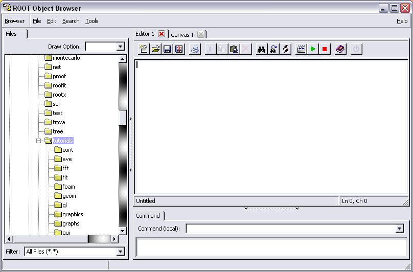
Task: Click the file tree vertical scrollbar thumb
Action: (x=123, y=117)
